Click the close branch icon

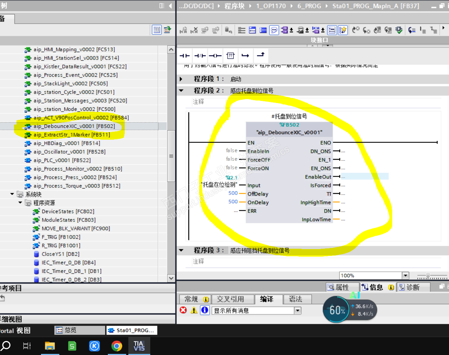point(261,55)
